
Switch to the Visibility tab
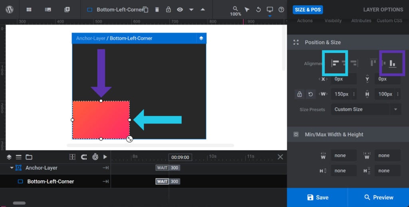pos(333,21)
